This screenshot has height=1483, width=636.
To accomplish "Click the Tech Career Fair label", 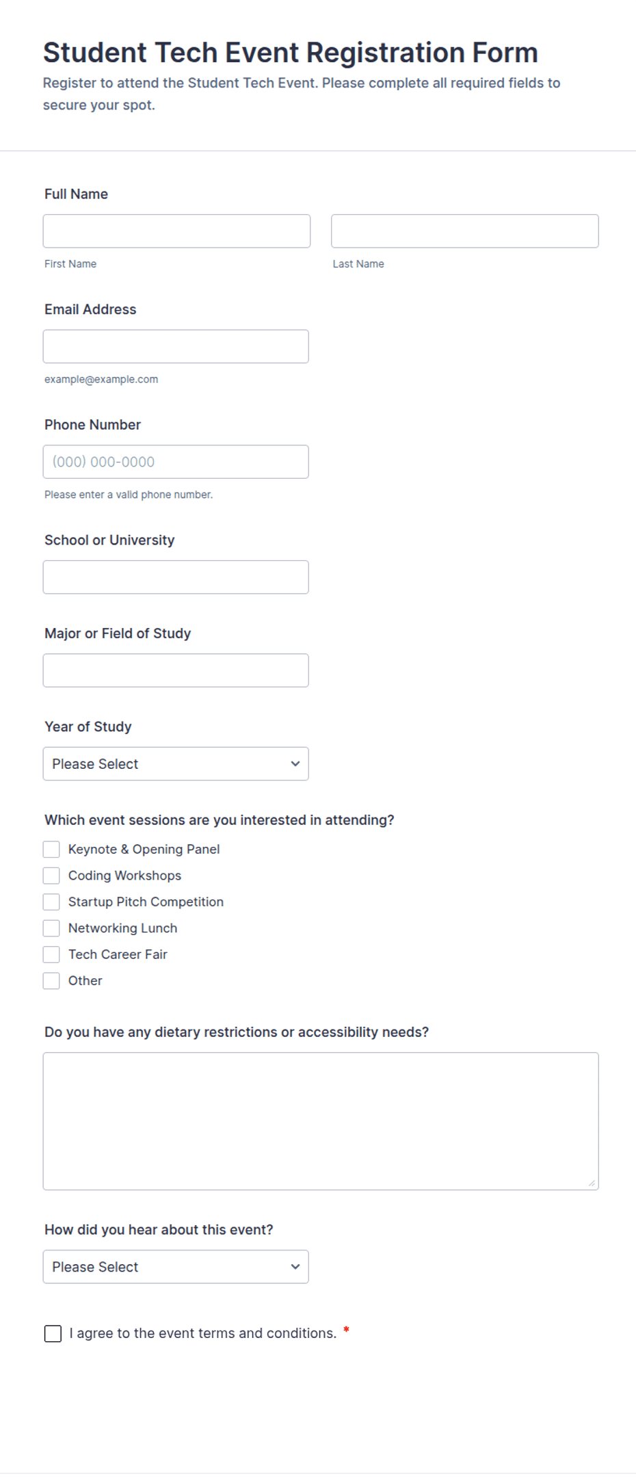I will [118, 954].
